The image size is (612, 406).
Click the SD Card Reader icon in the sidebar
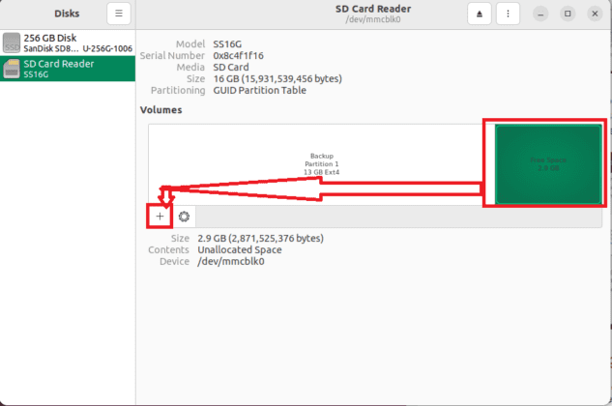coord(12,69)
